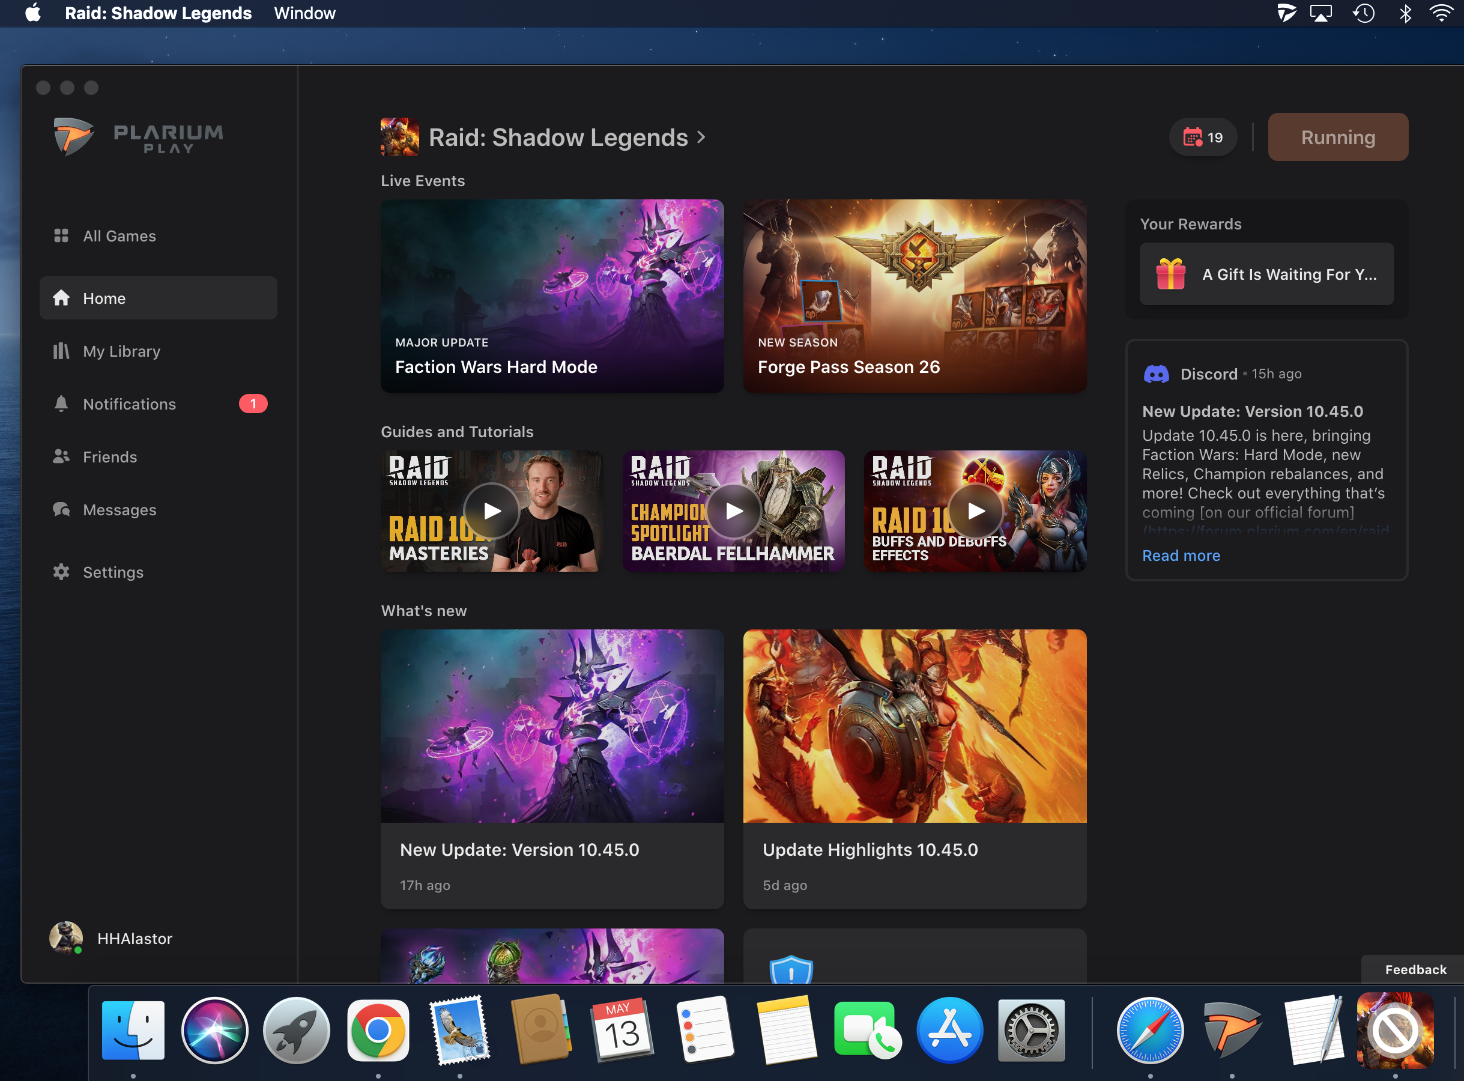
Task: Open the Apple menu
Action: [x=32, y=13]
